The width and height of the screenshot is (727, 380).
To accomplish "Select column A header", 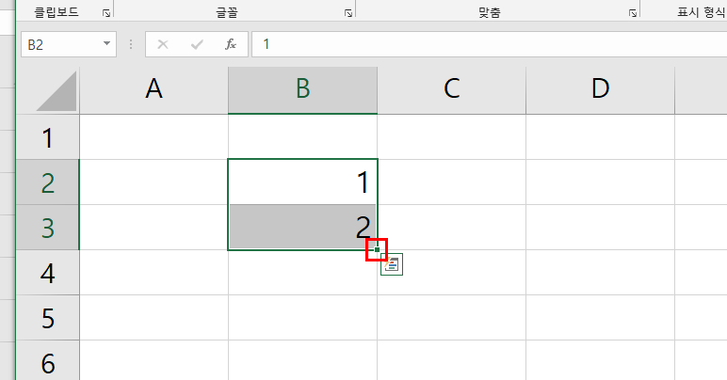I will click(153, 89).
